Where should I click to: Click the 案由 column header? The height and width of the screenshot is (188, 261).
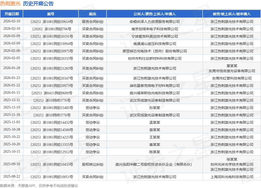point(93,14)
